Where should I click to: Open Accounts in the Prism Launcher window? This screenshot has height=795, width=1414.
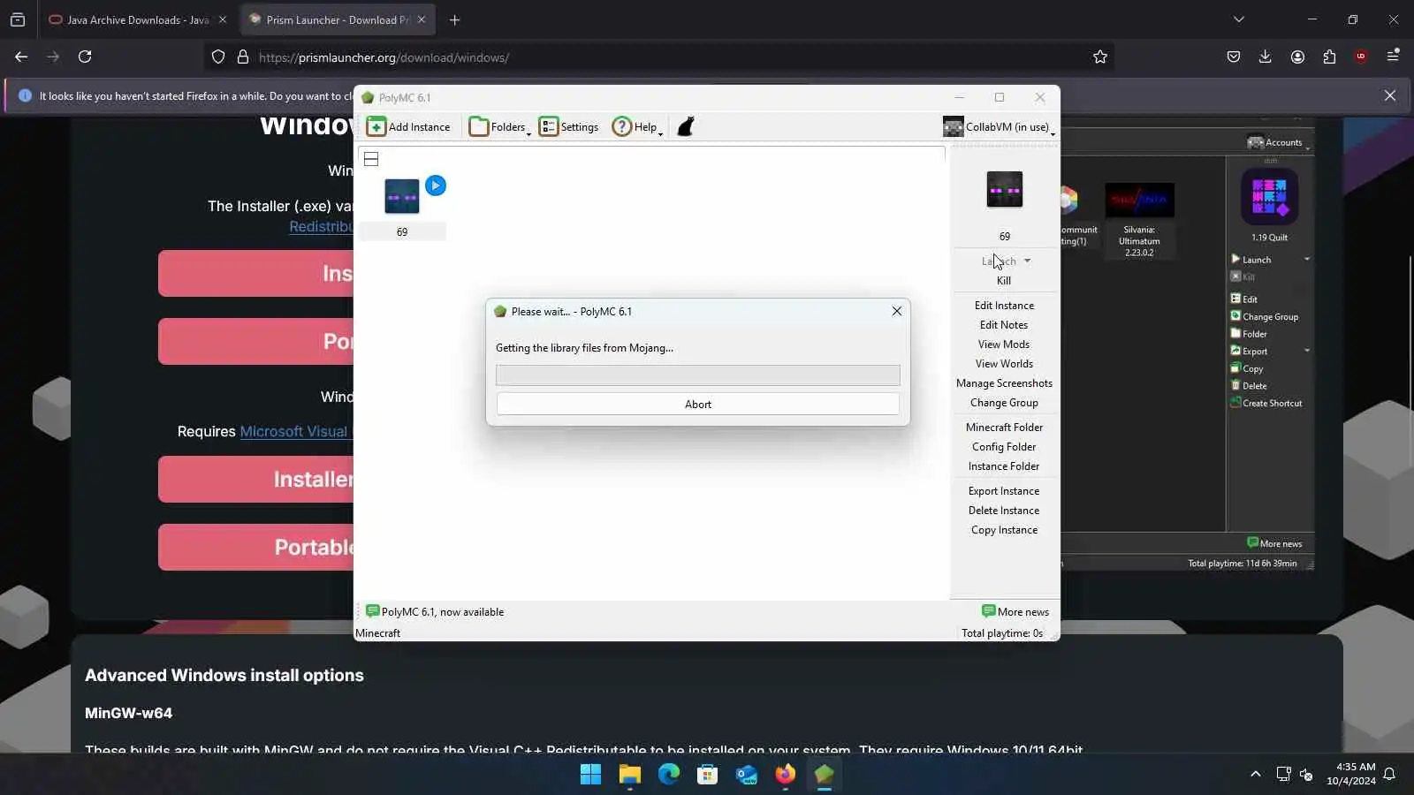pos(1275,142)
